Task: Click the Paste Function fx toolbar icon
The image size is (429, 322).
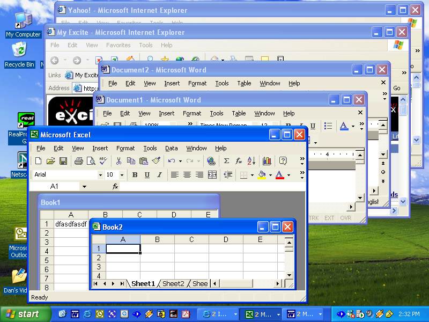Action: [x=239, y=160]
